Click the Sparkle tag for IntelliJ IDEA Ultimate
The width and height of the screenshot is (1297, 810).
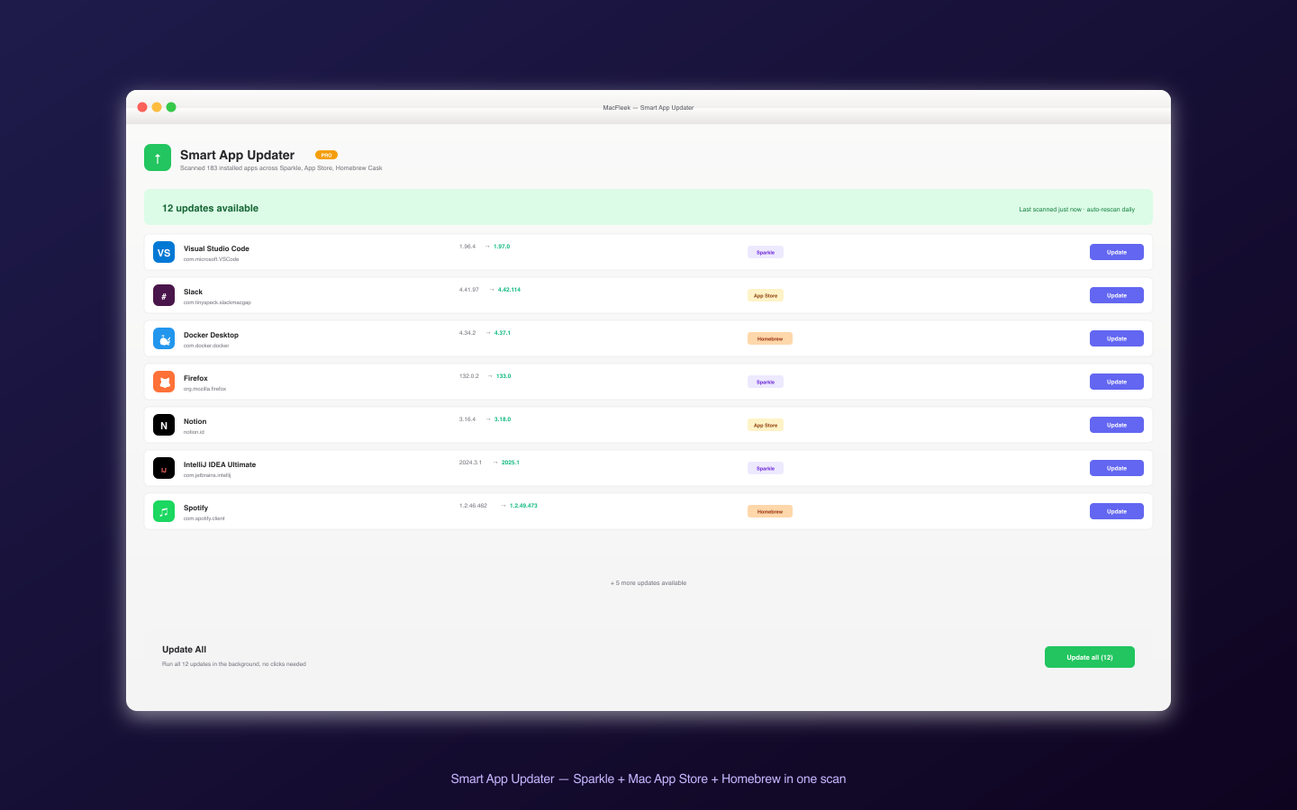click(766, 468)
